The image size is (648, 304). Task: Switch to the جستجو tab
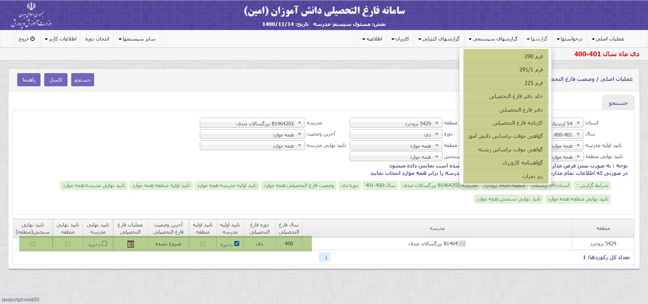(x=618, y=103)
